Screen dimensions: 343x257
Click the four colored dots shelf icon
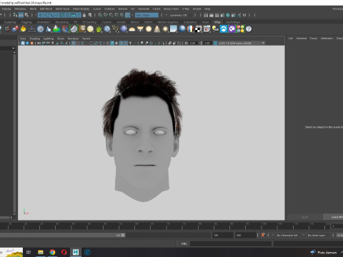point(240,29)
